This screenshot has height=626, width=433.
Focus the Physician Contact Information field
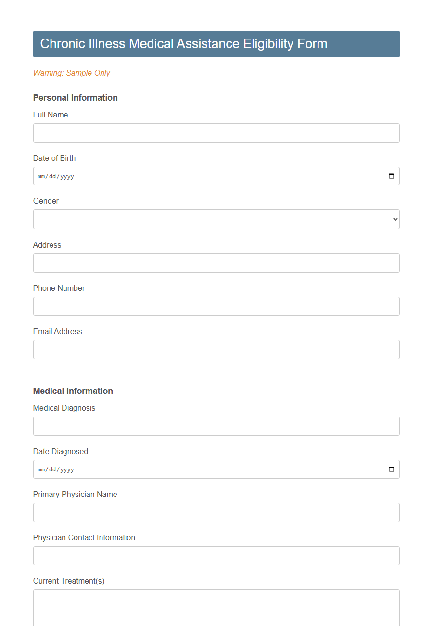coord(216,556)
